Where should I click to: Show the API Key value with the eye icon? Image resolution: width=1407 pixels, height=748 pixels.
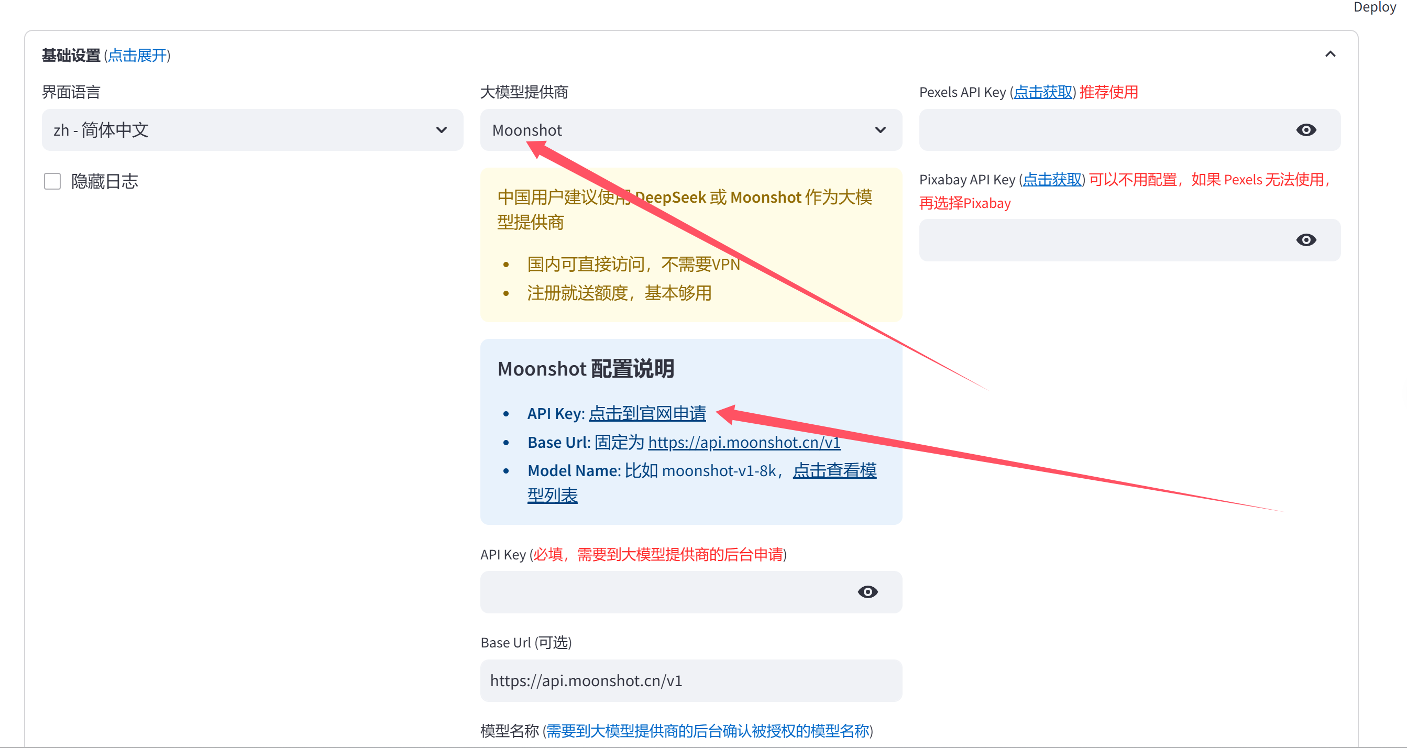coord(869,592)
